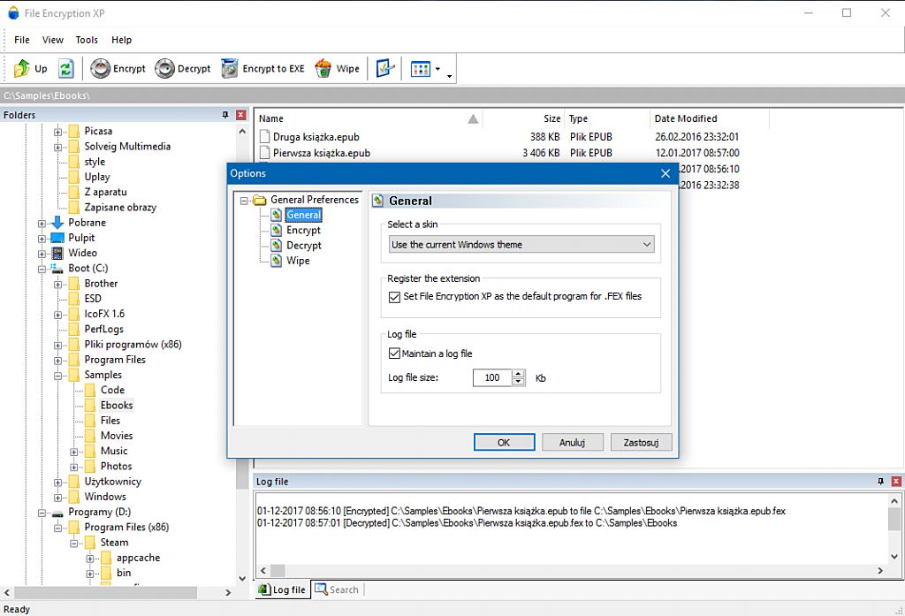This screenshot has height=616, width=905.
Task: Click the log panel horizontal scrollbar thumb
Action: [278, 570]
